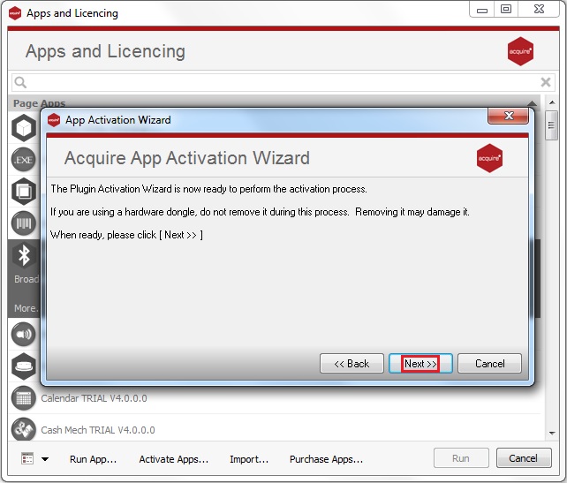
Task: Clear the search with the X icon
Action: pyautogui.click(x=545, y=82)
